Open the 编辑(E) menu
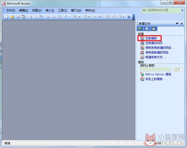This screenshot has height=148, width=187. tap(24, 11)
